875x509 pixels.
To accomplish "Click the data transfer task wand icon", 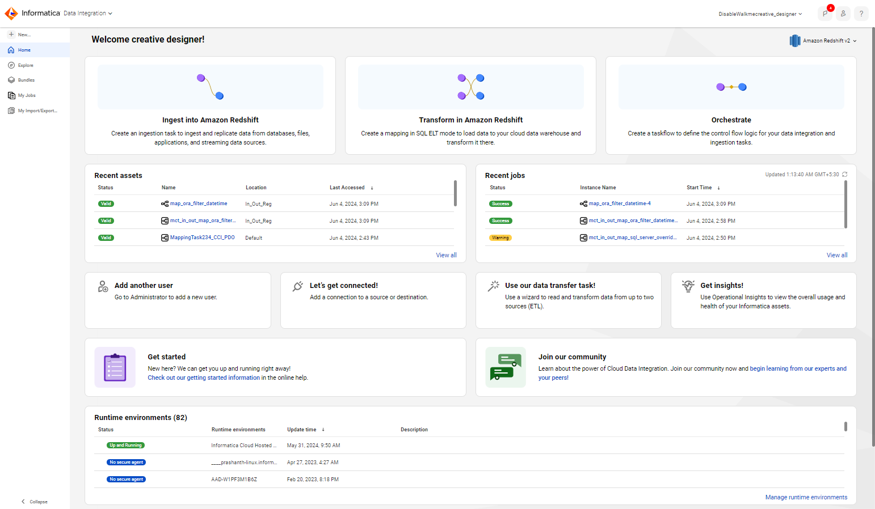I will 494,286.
